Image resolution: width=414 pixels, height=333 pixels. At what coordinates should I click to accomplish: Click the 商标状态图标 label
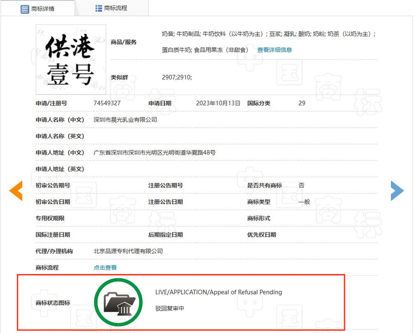(53, 303)
